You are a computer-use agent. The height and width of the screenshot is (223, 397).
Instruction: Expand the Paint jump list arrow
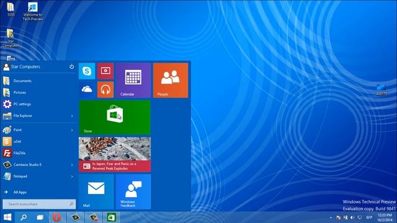[72, 130]
